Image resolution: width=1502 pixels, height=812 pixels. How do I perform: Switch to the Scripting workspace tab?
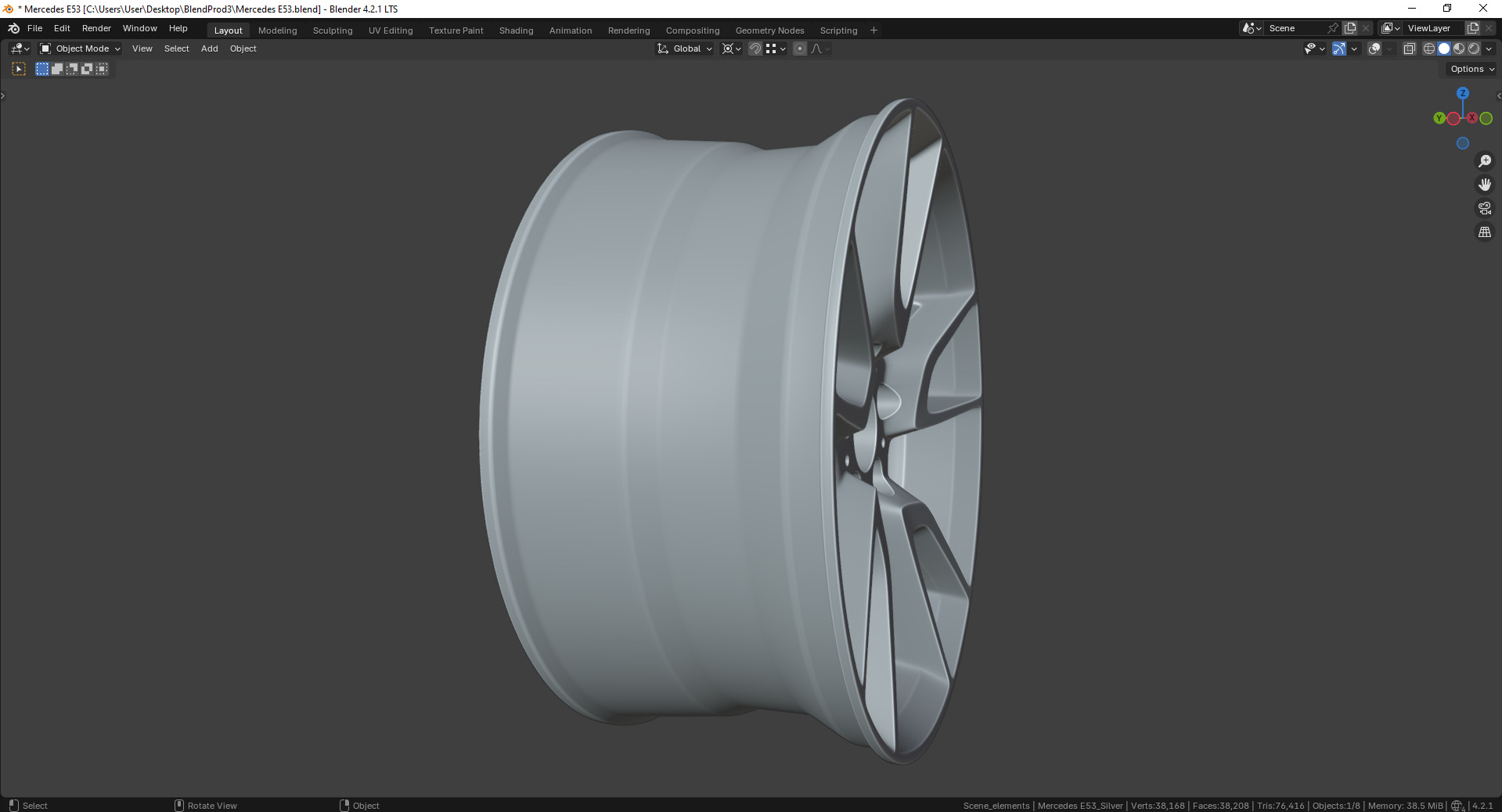click(x=839, y=31)
